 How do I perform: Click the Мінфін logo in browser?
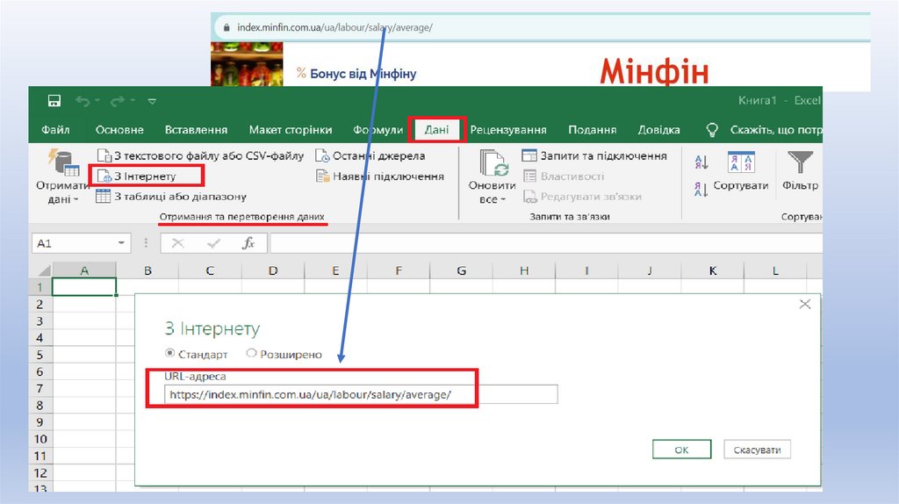(x=654, y=72)
